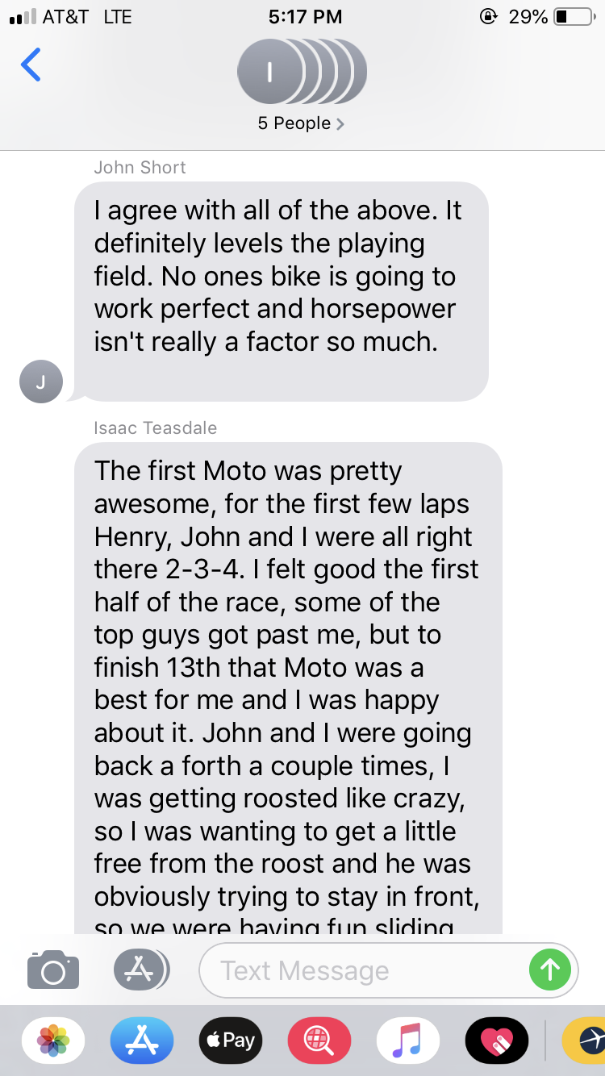Open the camera to attach a photo

53,969
